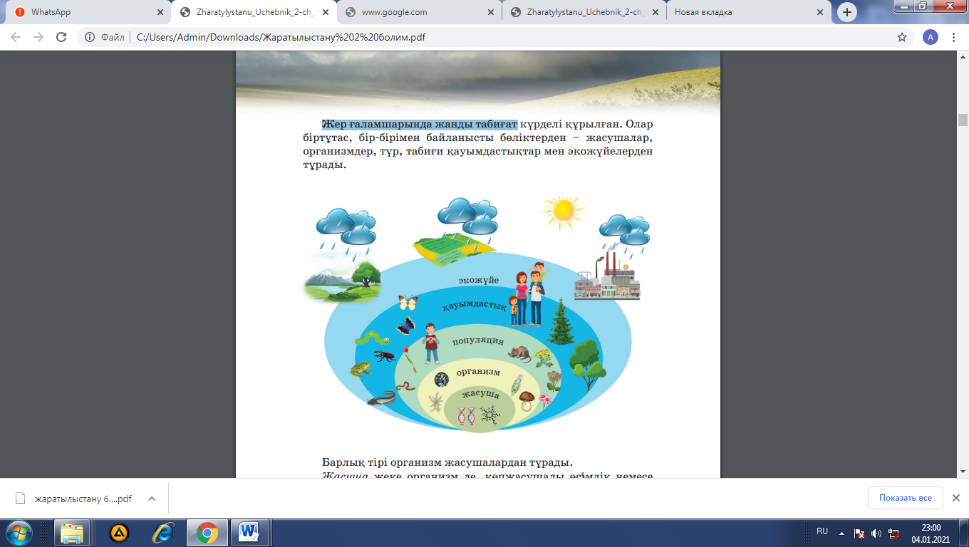This screenshot has height=547, width=969.
Task: Switch to the Новая вкладка tab
Action: point(748,12)
